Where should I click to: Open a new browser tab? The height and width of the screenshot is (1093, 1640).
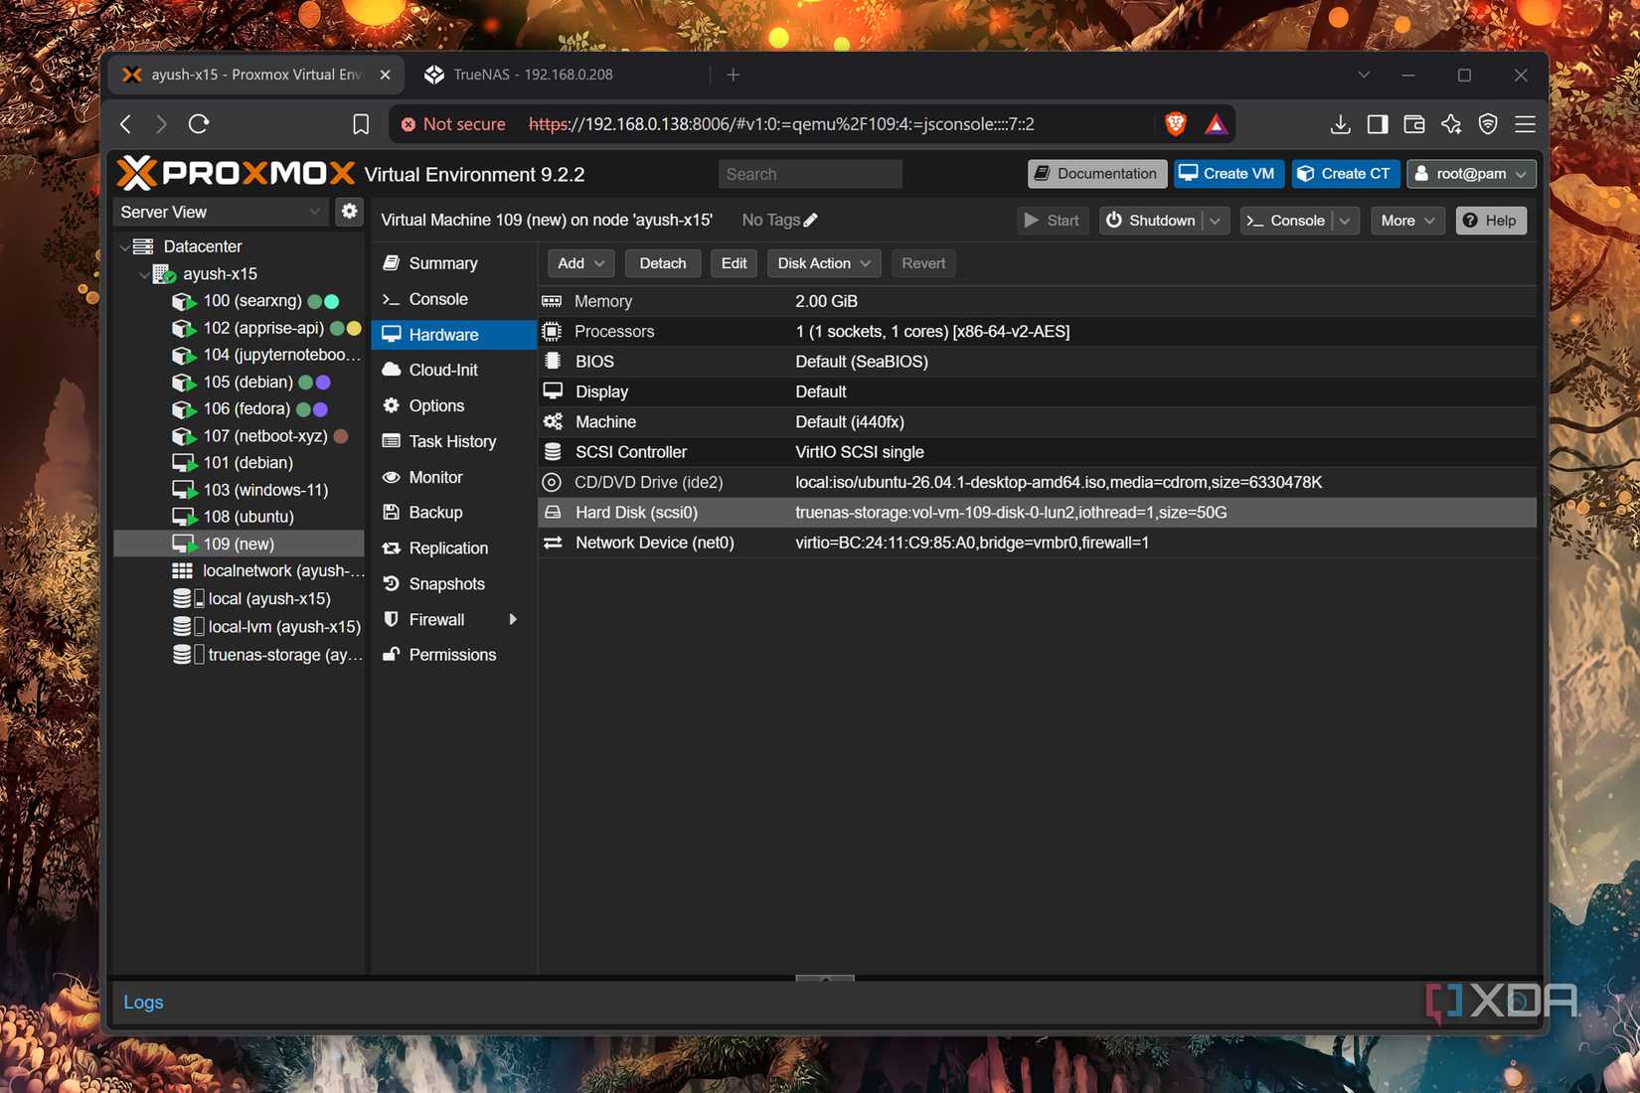(x=734, y=75)
